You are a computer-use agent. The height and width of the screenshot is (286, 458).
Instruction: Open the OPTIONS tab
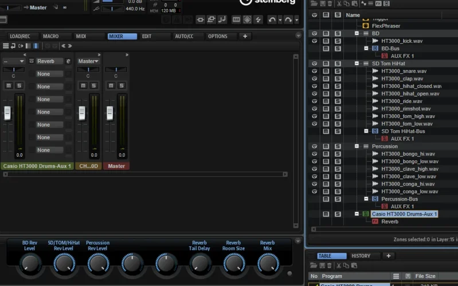tap(217, 36)
